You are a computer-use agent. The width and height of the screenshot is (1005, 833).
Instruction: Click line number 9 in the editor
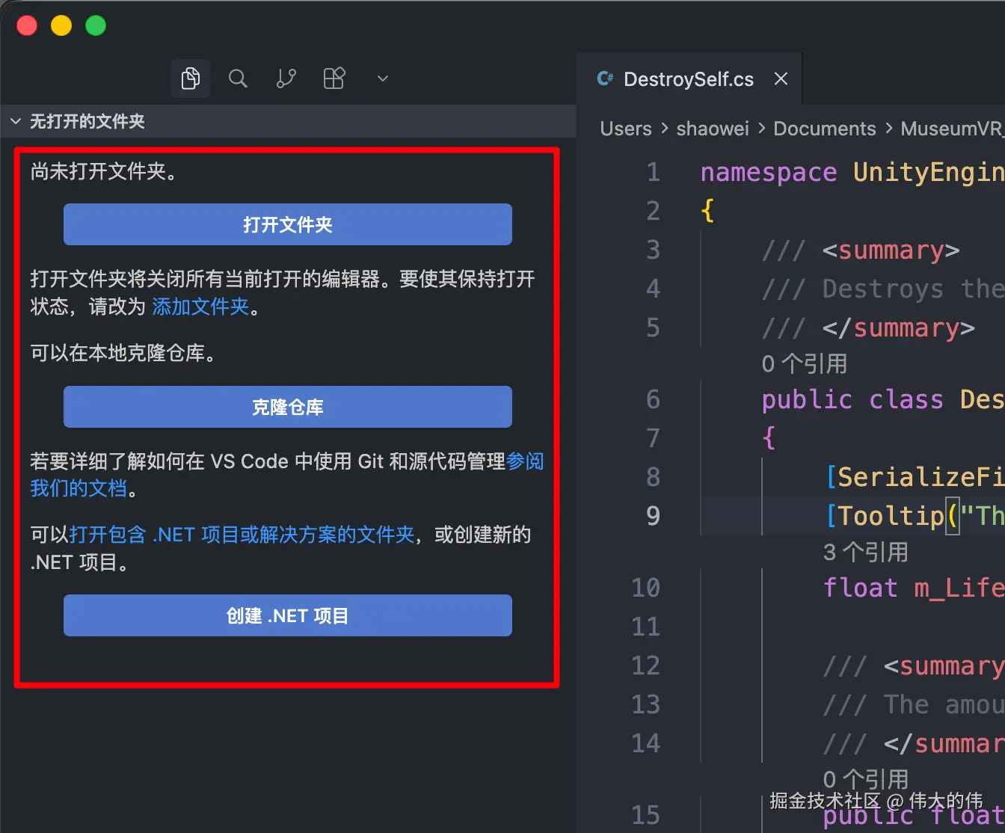653,515
